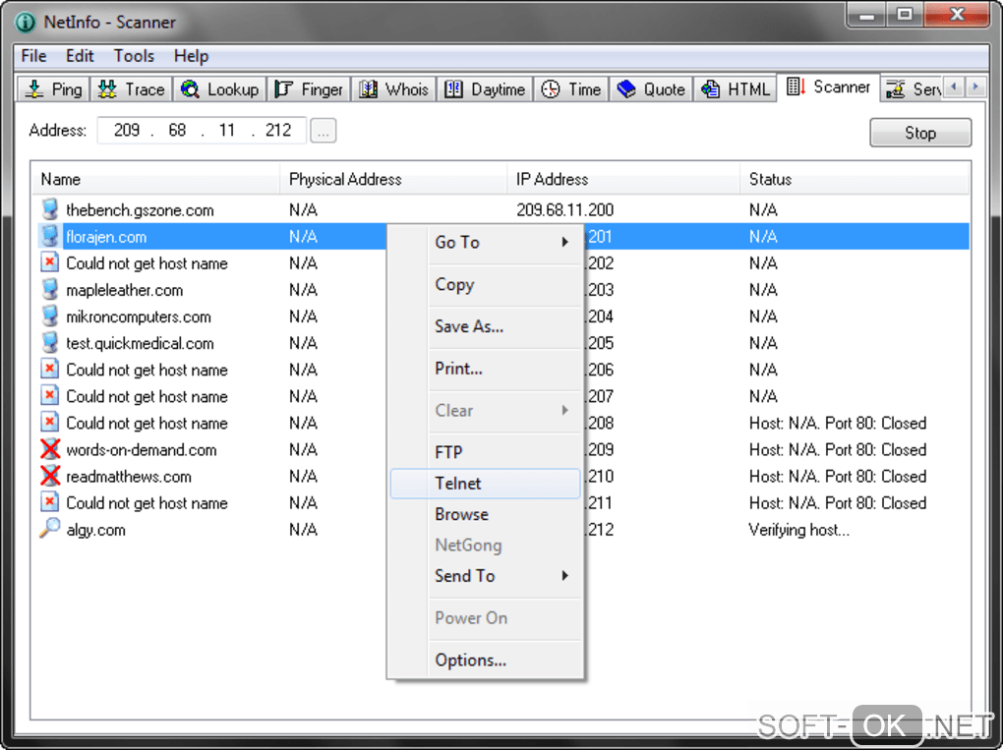Click the NetInfo application title icon
Image resolution: width=1003 pixels, height=750 pixels.
click(25, 22)
